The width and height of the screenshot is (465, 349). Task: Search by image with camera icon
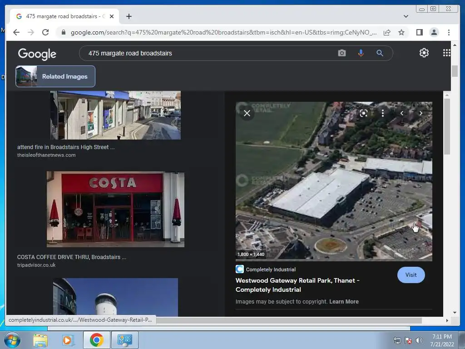point(341,53)
